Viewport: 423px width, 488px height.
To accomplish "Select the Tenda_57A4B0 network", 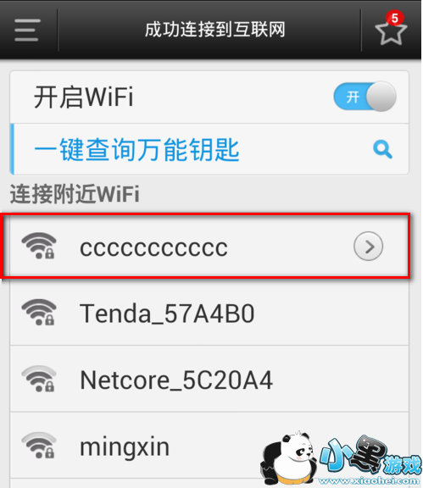I will coord(209,313).
